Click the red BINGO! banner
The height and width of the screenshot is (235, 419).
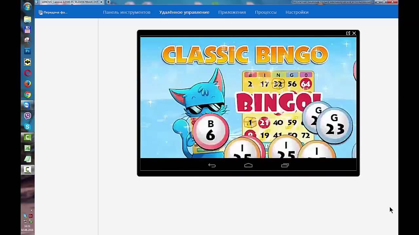point(279,102)
